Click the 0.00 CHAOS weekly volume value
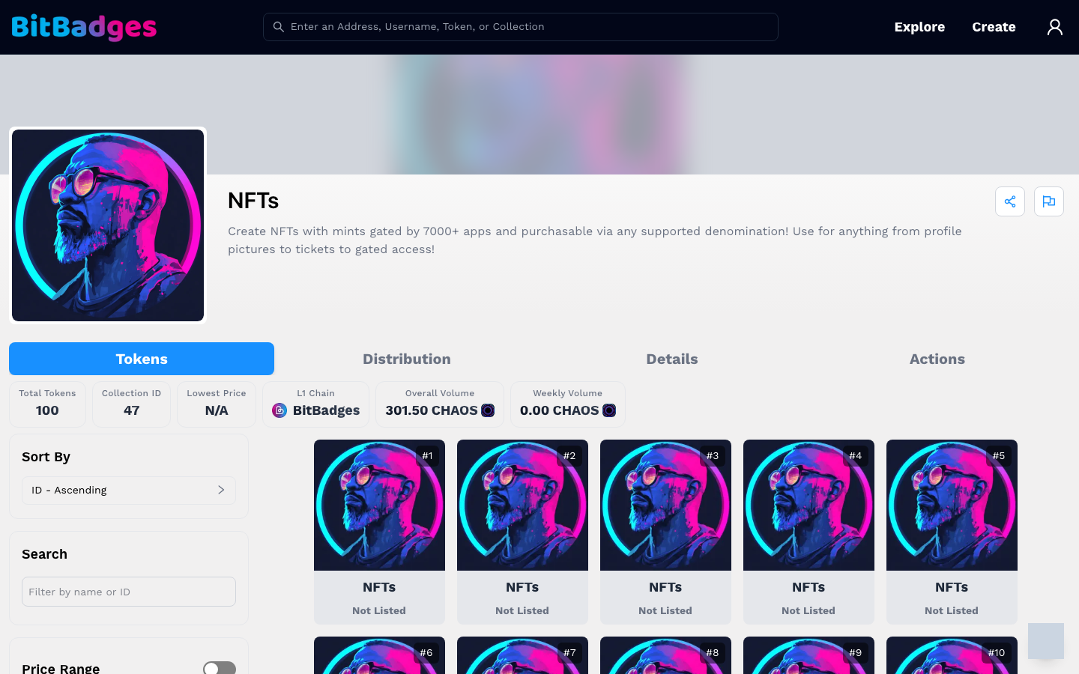The height and width of the screenshot is (674, 1079). click(559, 410)
